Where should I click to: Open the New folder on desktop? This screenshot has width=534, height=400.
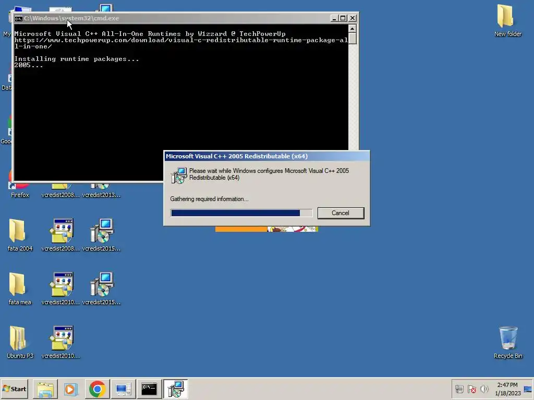point(507,20)
